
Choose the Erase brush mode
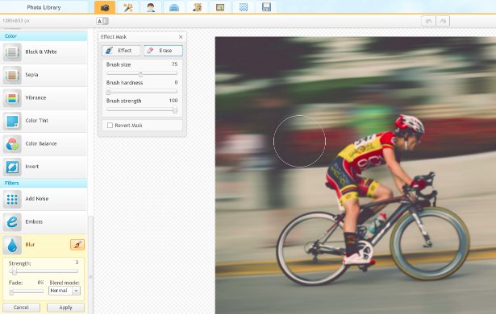tap(163, 51)
